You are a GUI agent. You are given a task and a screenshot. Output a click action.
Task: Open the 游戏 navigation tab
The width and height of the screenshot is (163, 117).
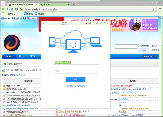[21, 57]
